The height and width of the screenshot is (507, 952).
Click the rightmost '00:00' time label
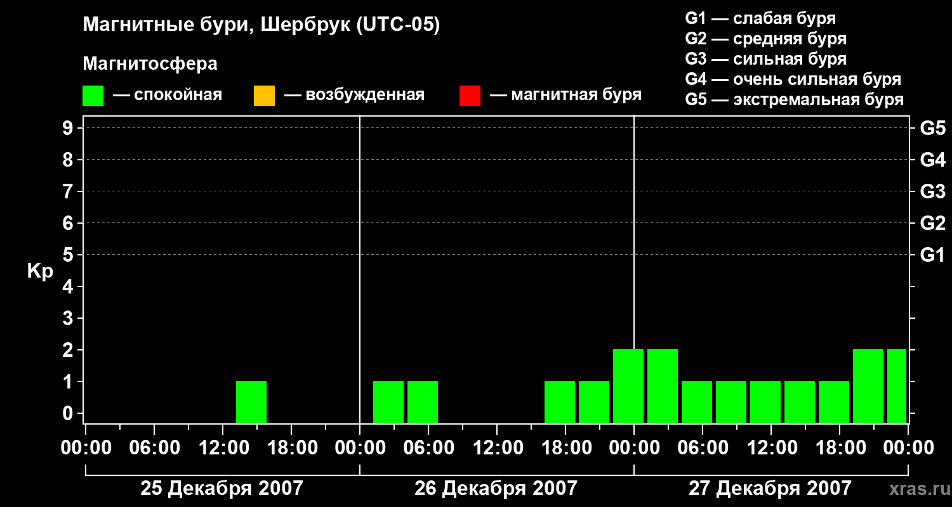[x=909, y=448]
